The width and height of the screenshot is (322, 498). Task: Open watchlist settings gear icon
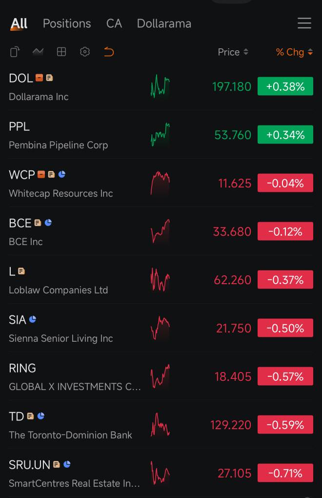click(x=85, y=52)
